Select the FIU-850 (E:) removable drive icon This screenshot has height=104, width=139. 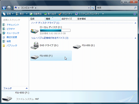[77, 47]
